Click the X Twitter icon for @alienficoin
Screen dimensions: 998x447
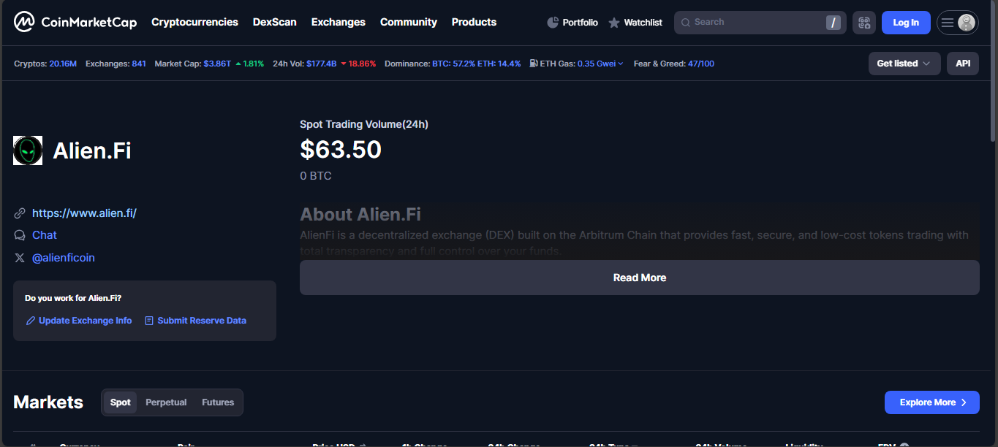20,258
